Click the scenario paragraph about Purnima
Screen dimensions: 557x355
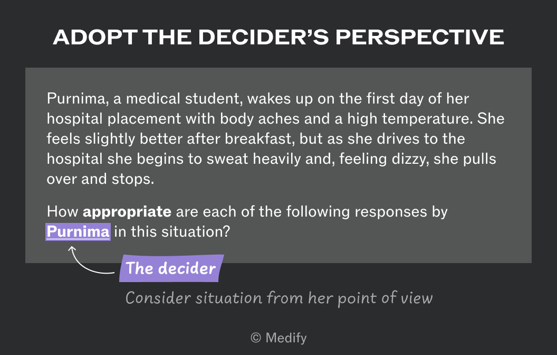(x=276, y=139)
